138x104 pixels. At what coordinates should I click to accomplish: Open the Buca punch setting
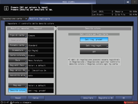point(18,60)
